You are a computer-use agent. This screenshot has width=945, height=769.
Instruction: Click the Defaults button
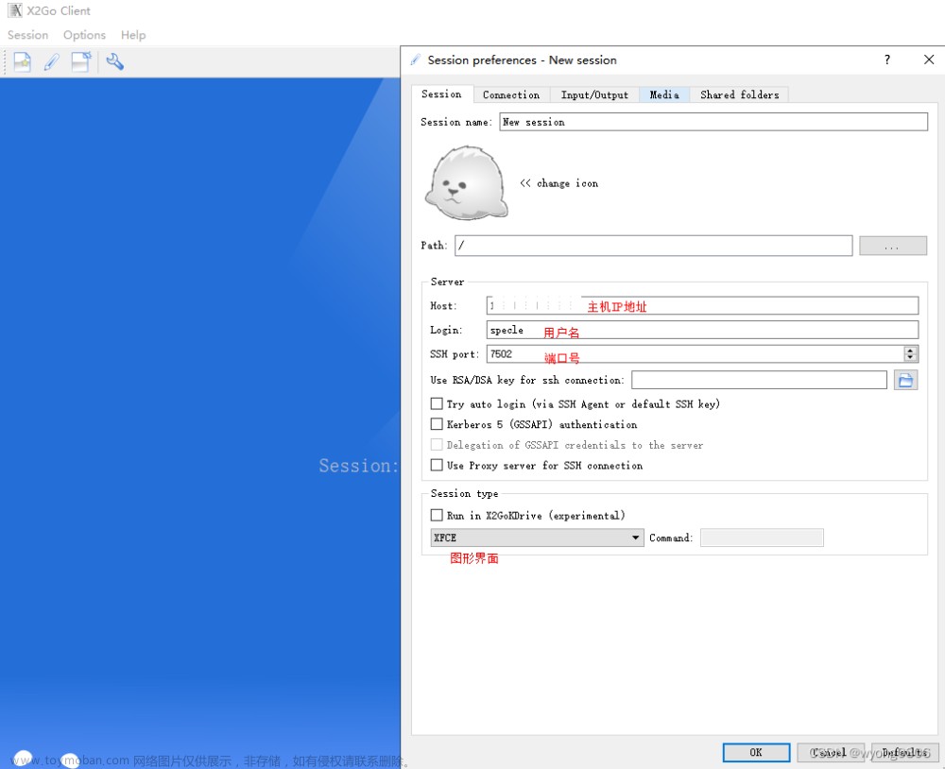point(904,752)
